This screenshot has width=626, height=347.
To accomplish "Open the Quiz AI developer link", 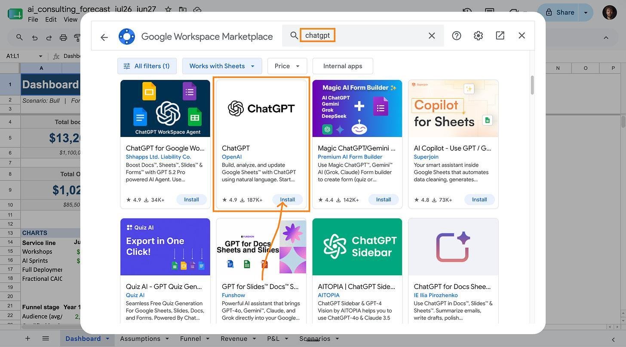I will (x=135, y=295).
